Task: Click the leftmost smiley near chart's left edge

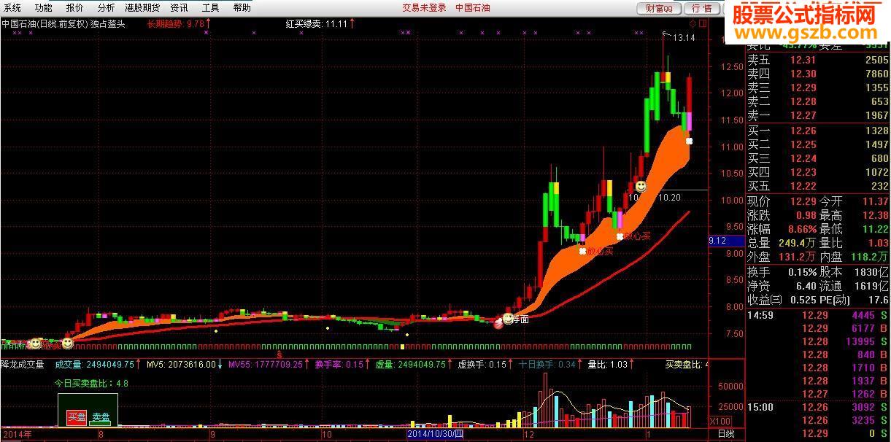Action: 34,343
